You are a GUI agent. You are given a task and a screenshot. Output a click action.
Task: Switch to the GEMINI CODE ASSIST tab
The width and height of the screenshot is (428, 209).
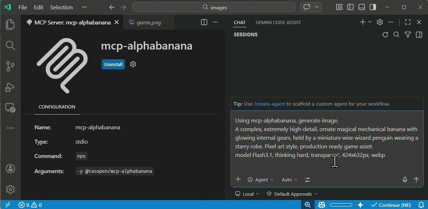pyautogui.click(x=278, y=22)
